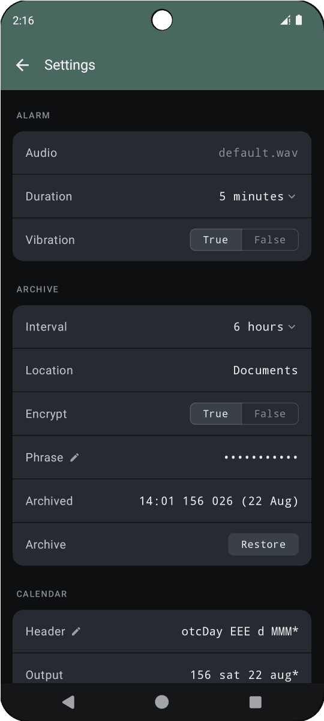324x721 pixels.
Task: Set Vibration to True
Action: pos(216,240)
